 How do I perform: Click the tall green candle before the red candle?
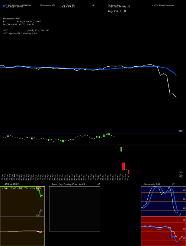[121, 149]
